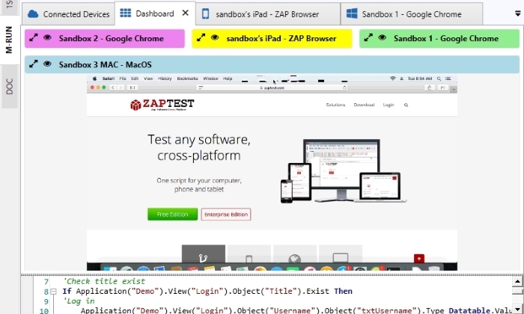
Task: Click line number 10 in the editor
Action: 43,311
